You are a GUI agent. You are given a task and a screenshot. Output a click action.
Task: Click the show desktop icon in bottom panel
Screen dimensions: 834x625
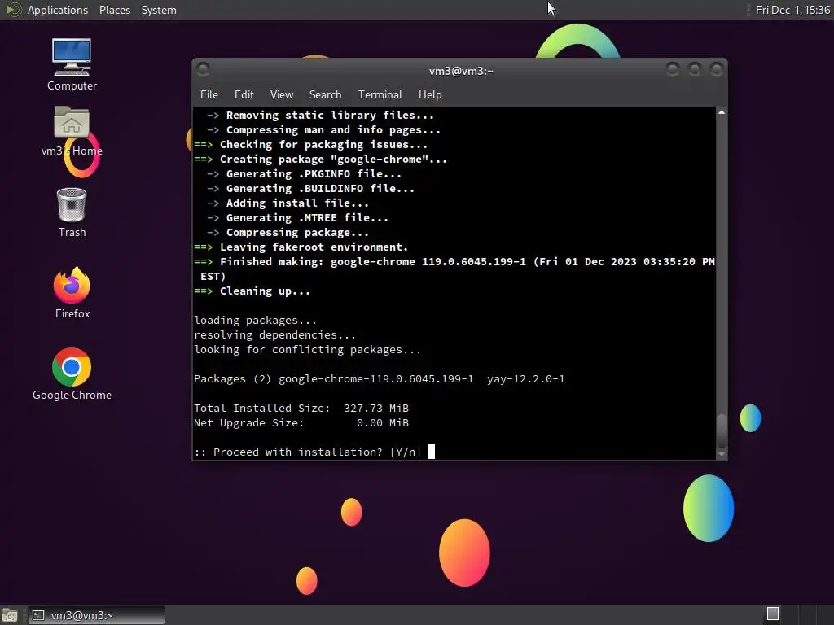[10, 615]
